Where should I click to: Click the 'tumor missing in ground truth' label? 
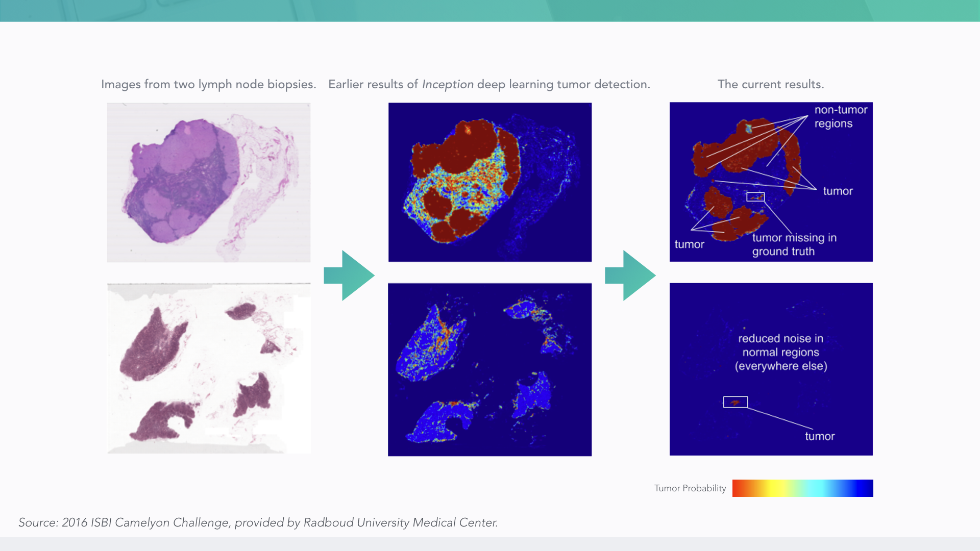coord(794,244)
